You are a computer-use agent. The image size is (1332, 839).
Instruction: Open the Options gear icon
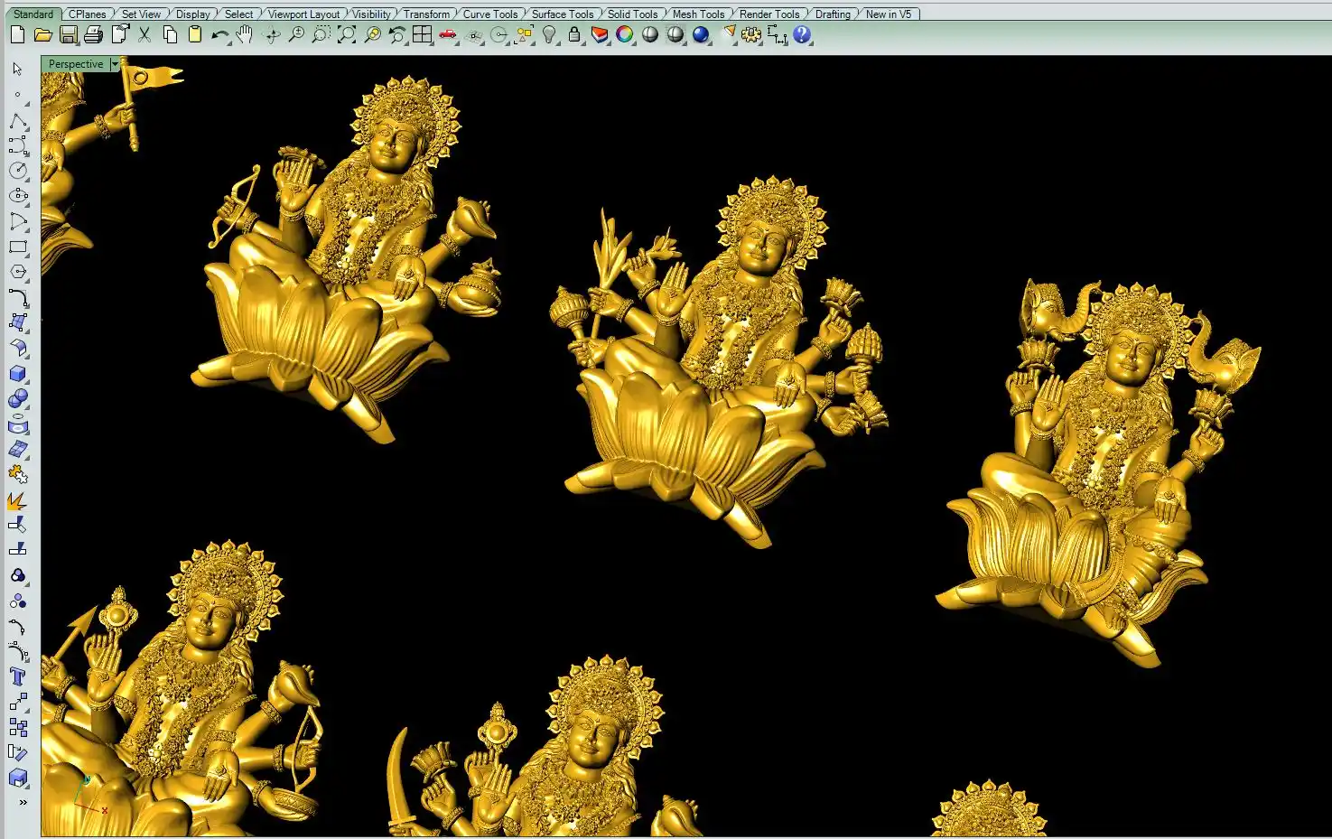pos(751,35)
